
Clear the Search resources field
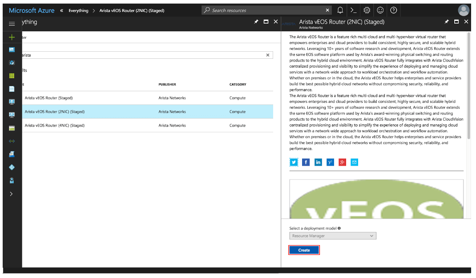pyautogui.click(x=327, y=10)
